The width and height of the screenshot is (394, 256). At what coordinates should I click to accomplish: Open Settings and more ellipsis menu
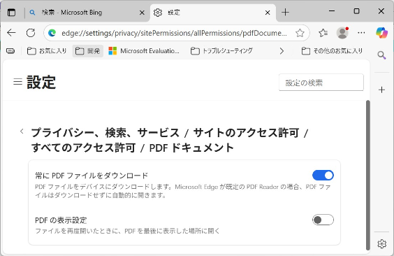coord(361,33)
